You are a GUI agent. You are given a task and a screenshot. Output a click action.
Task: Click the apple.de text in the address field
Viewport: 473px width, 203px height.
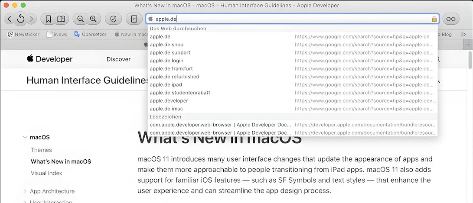tap(166, 19)
